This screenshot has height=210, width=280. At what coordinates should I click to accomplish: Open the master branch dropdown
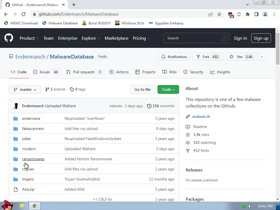point(25,89)
